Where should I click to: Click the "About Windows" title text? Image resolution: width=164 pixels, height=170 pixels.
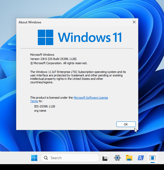tap(30, 22)
